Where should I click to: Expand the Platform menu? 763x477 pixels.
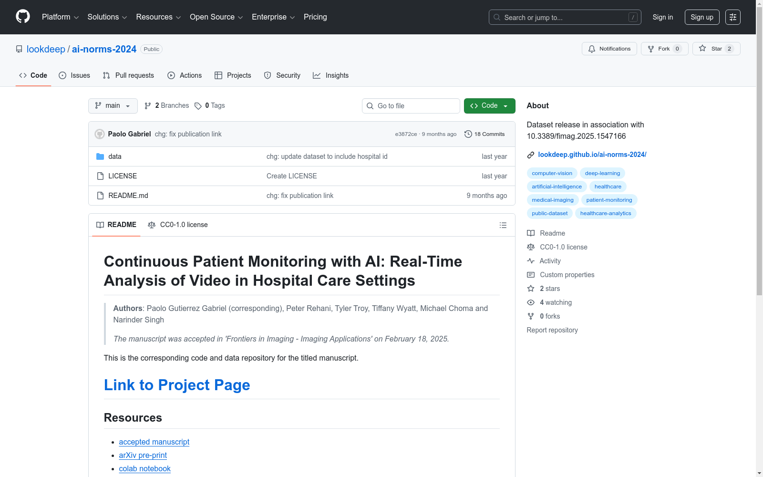click(60, 17)
